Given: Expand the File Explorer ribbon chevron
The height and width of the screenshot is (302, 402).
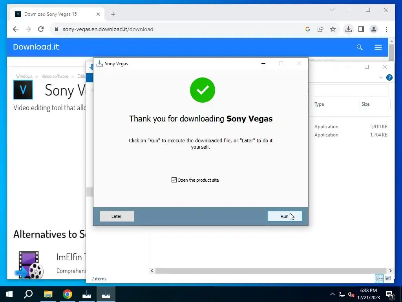Looking at the screenshot, I should 381,77.
